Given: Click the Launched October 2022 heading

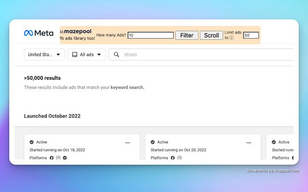Looking at the screenshot, I should pos(52,116).
